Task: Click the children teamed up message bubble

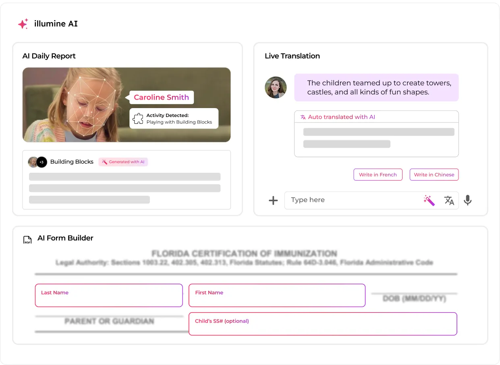Action: tap(376, 88)
